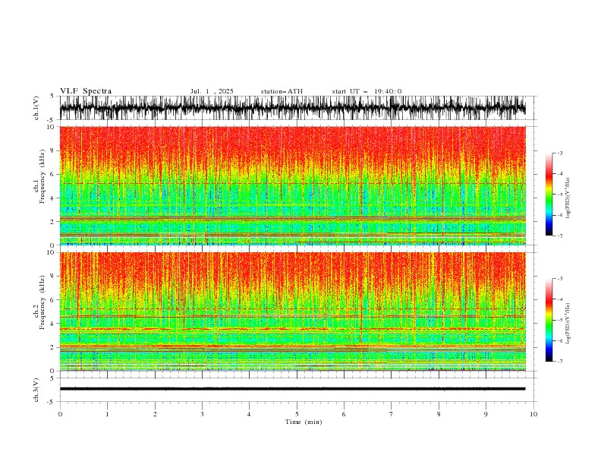Click the "3" tick on the time axis

tap(202, 414)
